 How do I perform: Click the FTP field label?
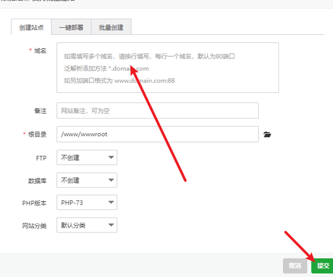click(x=41, y=158)
